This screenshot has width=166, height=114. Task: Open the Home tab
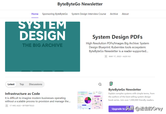35,14
